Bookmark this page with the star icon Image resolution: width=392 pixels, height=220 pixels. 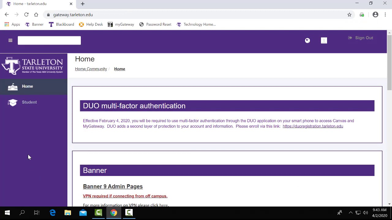click(349, 15)
